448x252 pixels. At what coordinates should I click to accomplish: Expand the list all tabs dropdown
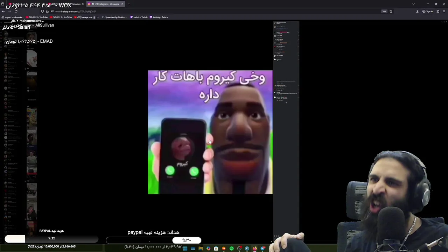413,4
